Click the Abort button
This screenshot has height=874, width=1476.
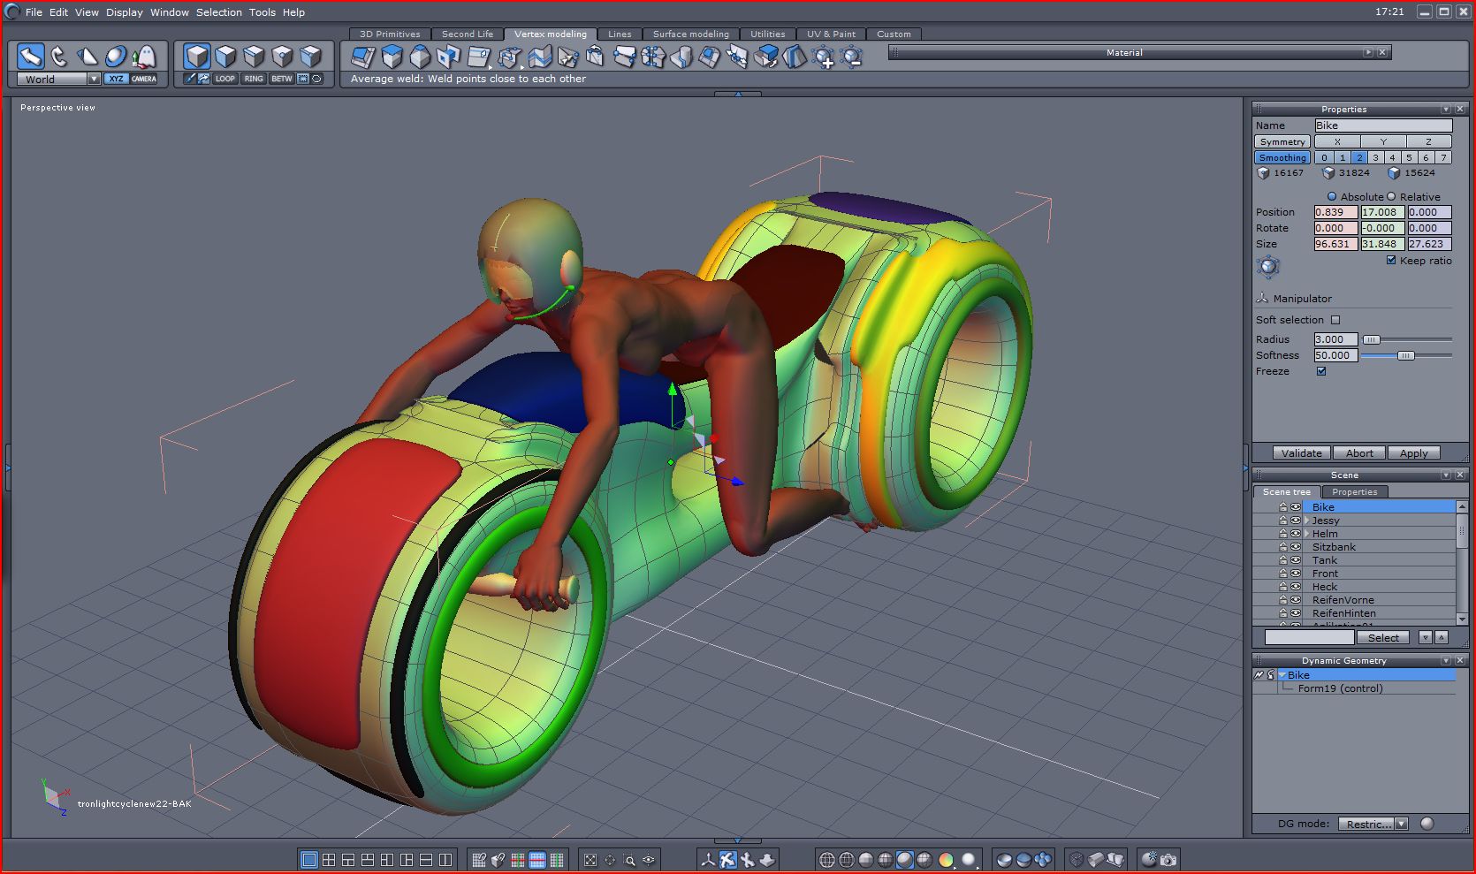[1359, 453]
